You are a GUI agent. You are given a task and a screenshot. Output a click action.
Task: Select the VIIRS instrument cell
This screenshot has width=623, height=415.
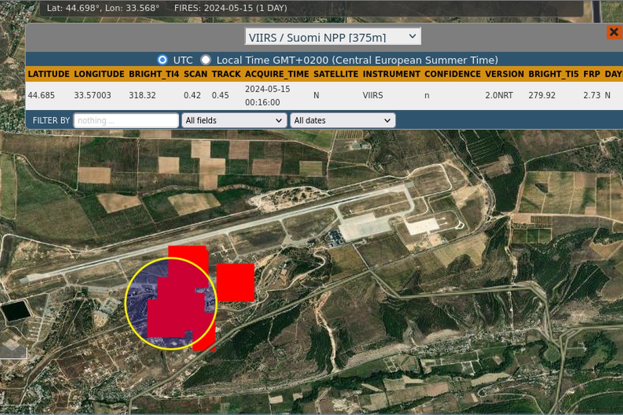[x=373, y=95]
